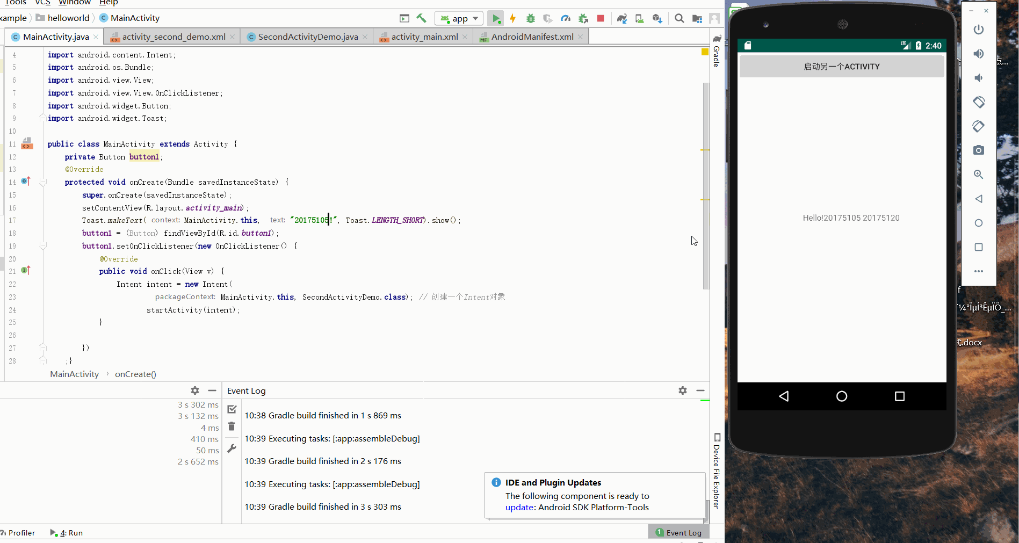1019x543 pixels.
Task: Open AVD Manager from the toolbar
Action: (639, 19)
